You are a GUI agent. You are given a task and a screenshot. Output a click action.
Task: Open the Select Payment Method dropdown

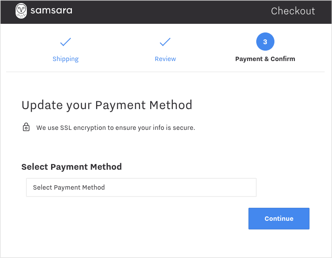141,187
